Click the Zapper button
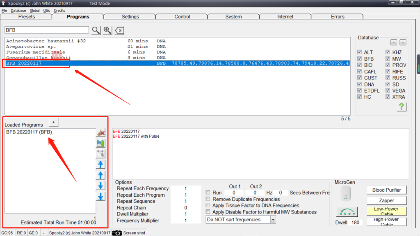This screenshot has height=236, width=420. 386,201
